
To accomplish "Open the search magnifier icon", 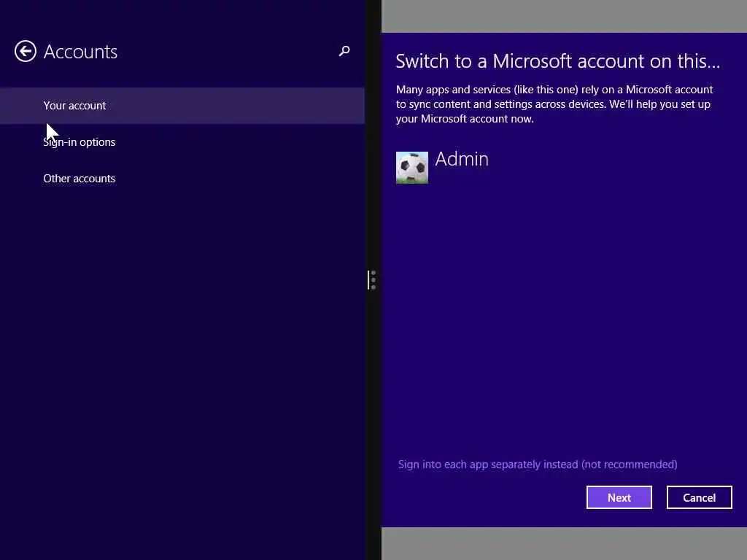I will click(344, 51).
